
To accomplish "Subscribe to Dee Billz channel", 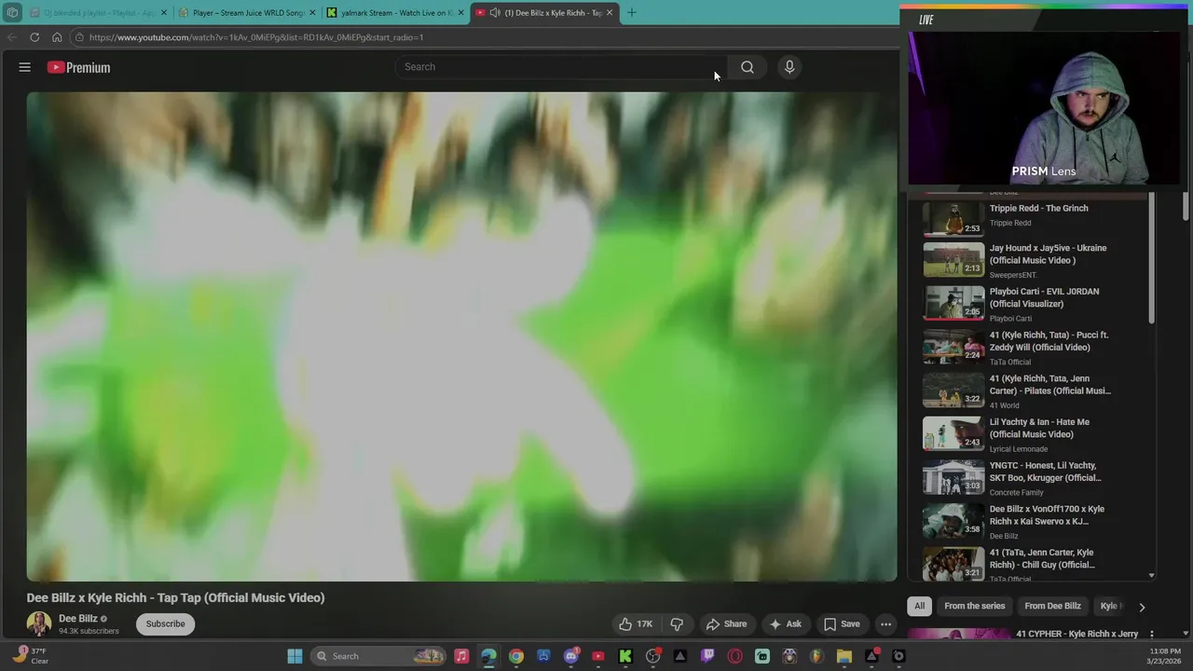I will click(x=165, y=624).
